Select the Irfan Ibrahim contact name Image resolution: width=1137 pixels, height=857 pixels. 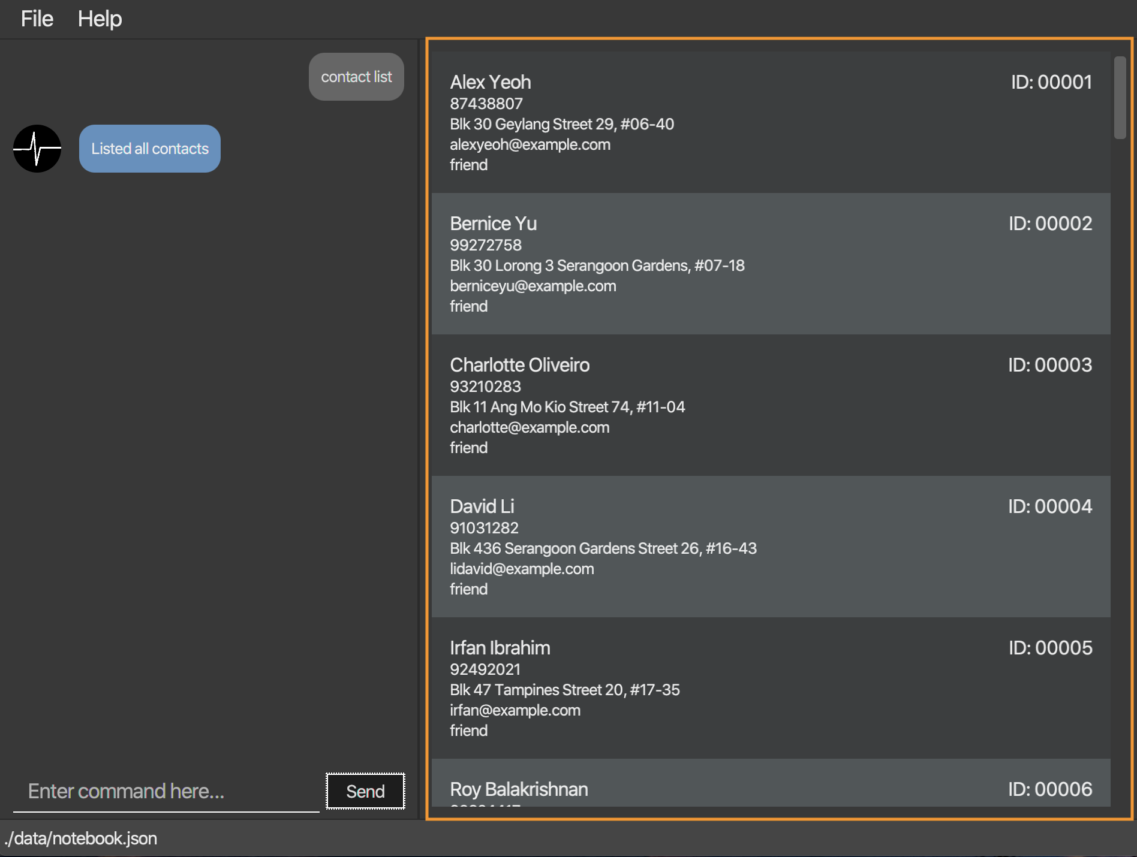(500, 648)
